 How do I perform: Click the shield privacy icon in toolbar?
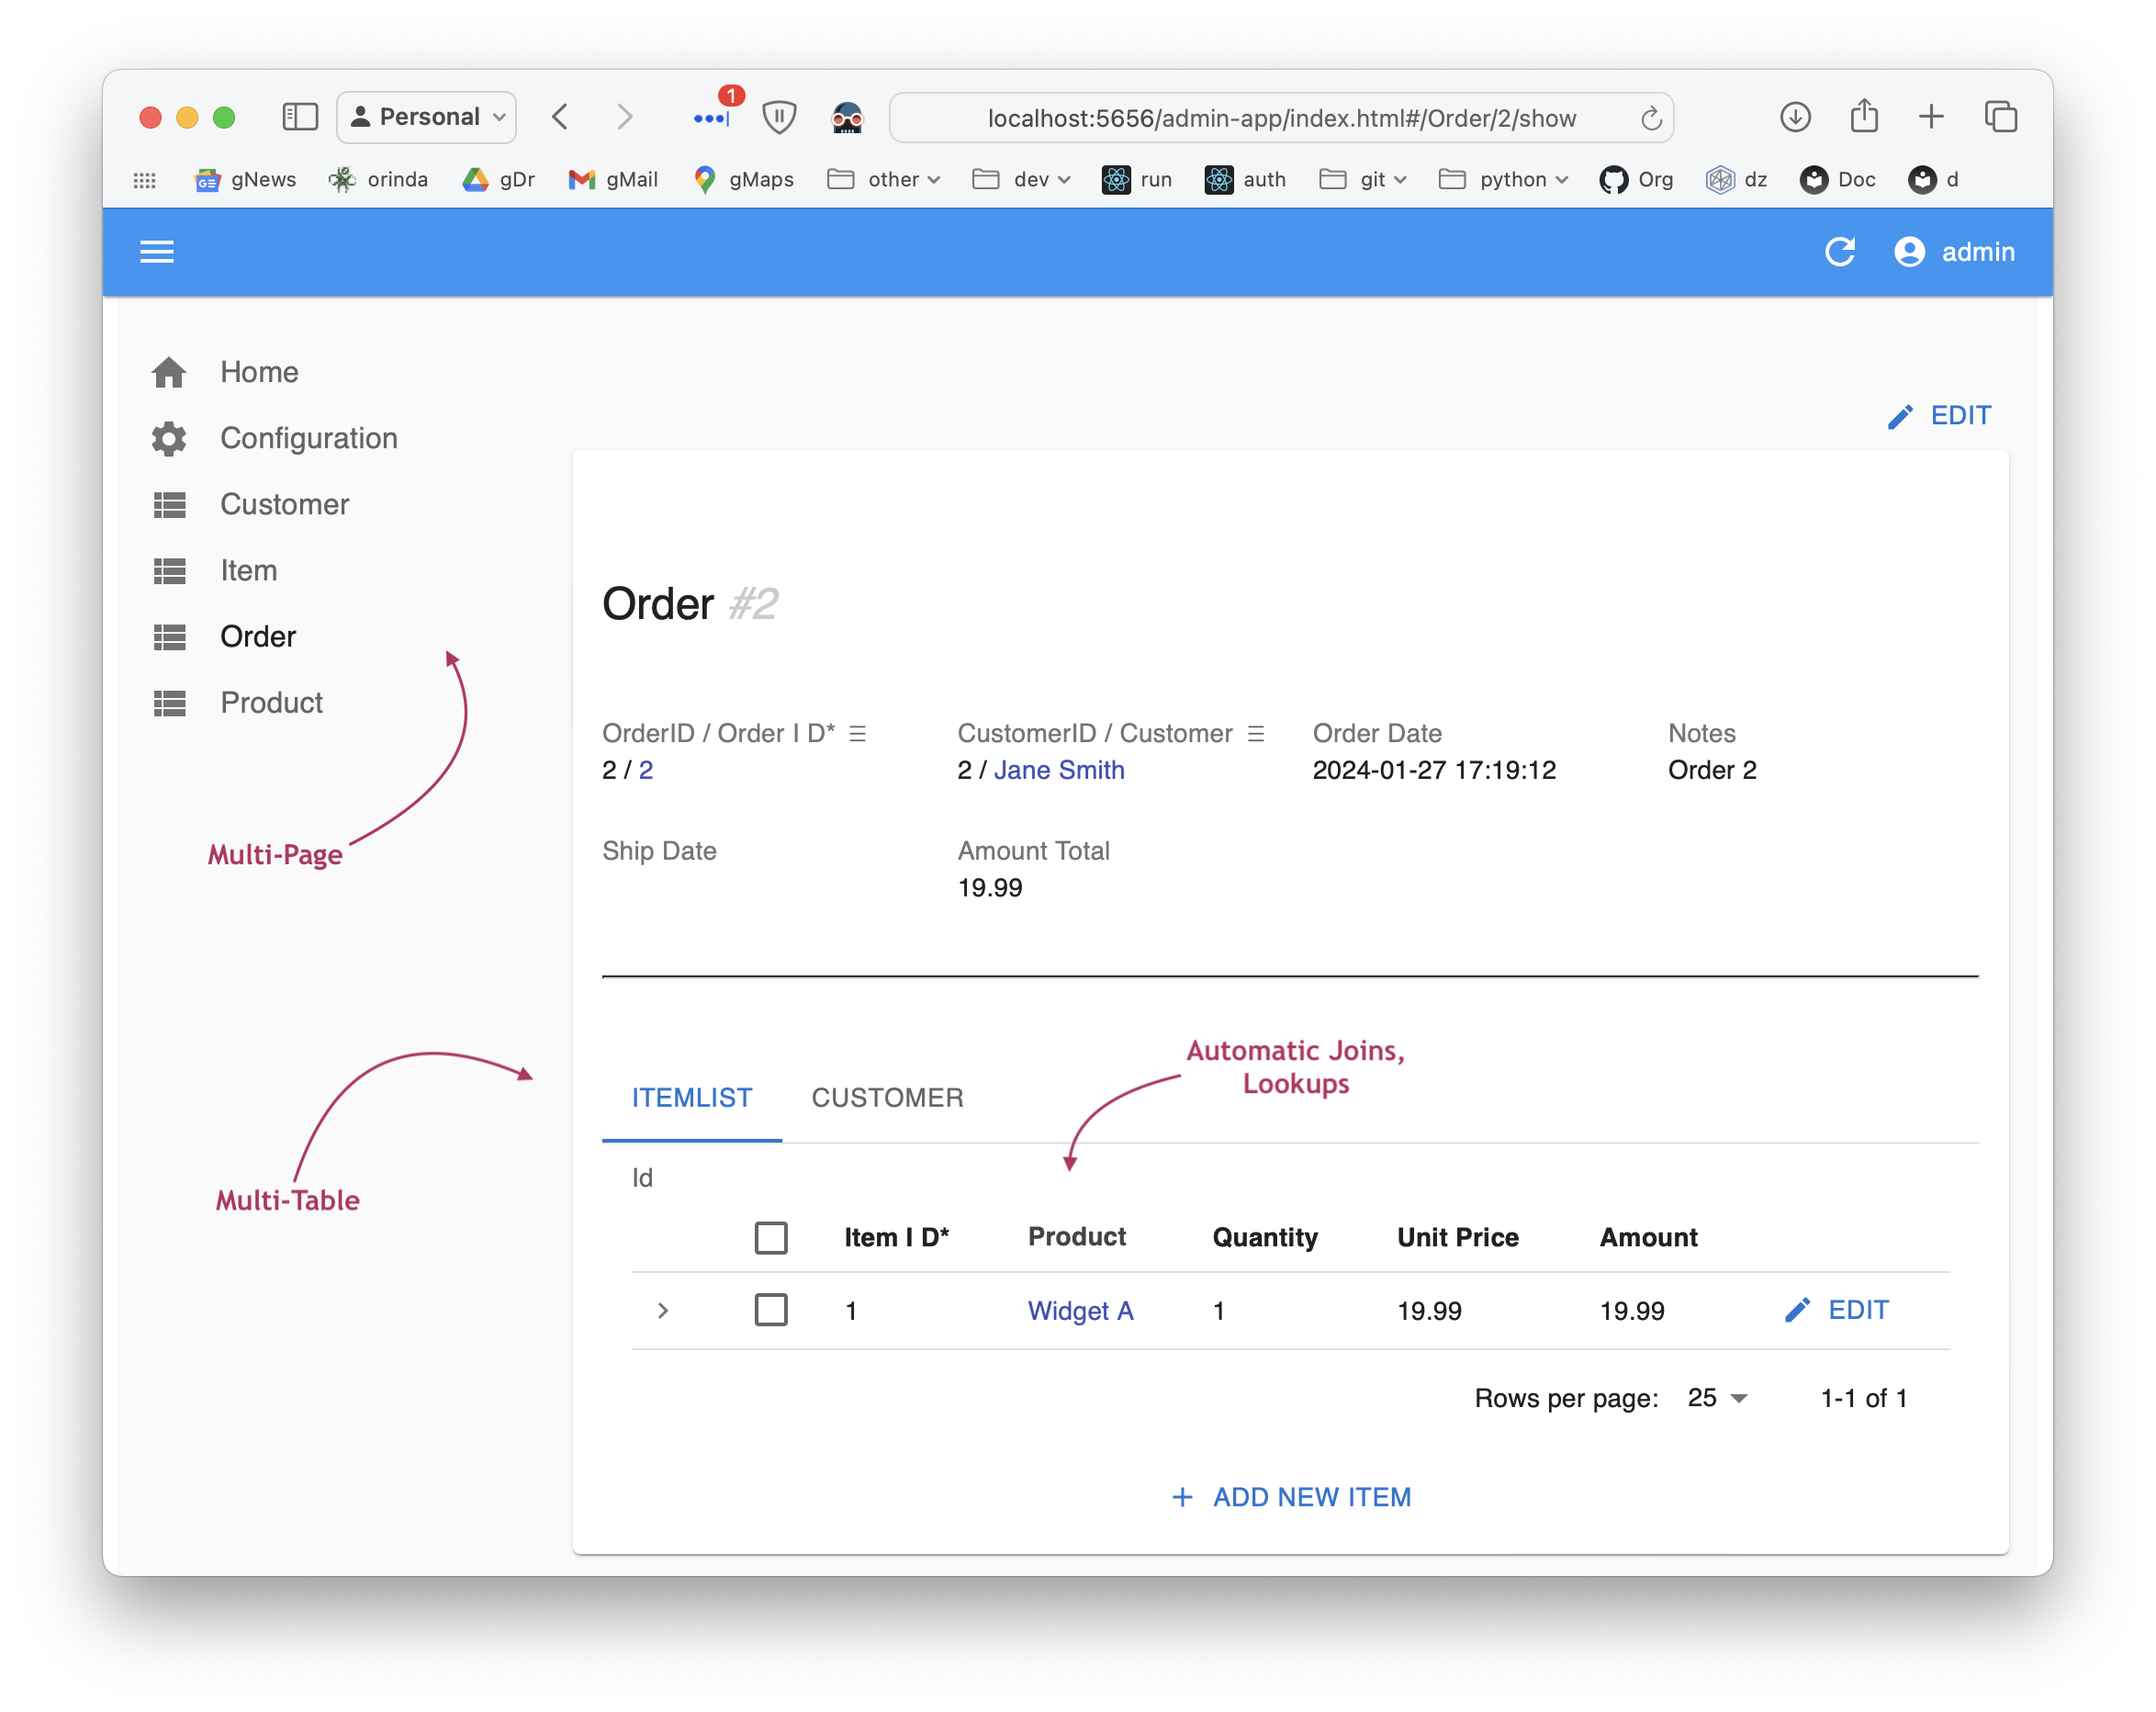click(779, 117)
